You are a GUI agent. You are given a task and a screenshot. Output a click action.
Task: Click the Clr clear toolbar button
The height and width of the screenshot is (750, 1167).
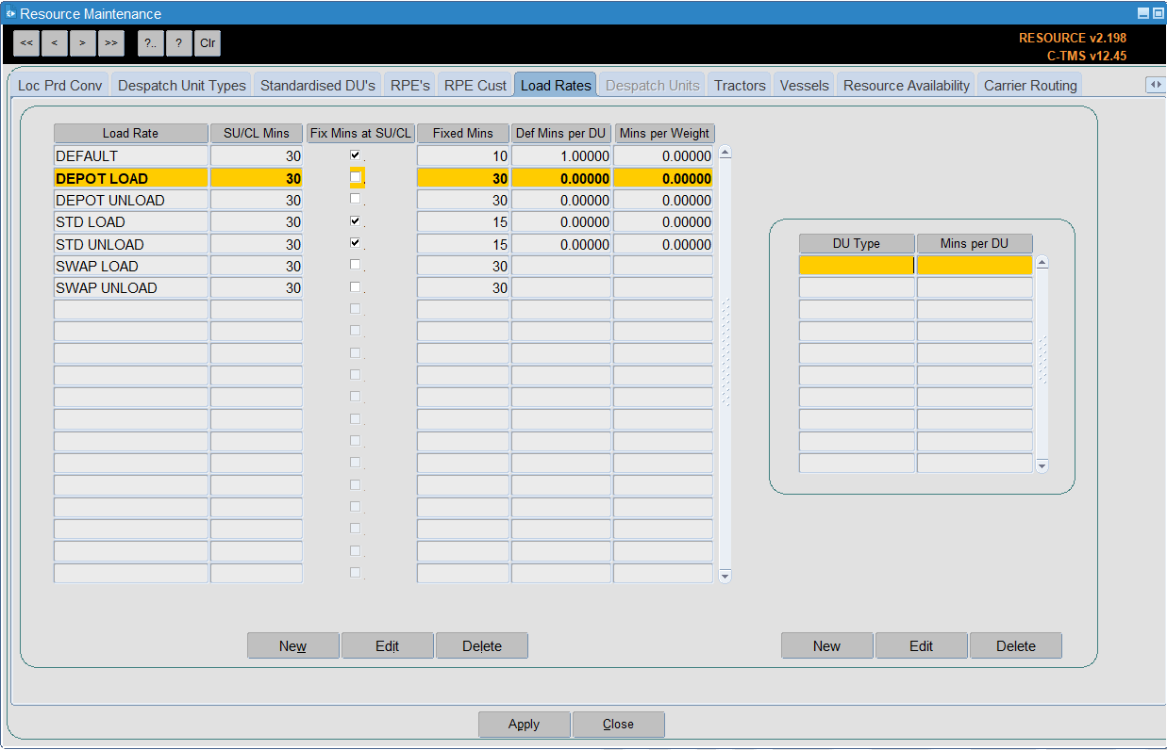pyautogui.click(x=208, y=42)
